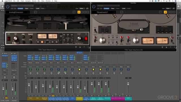Click the link icon in the Tape Machine 99 header
This screenshot has width=181, height=102.
pyautogui.click(x=174, y=8)
